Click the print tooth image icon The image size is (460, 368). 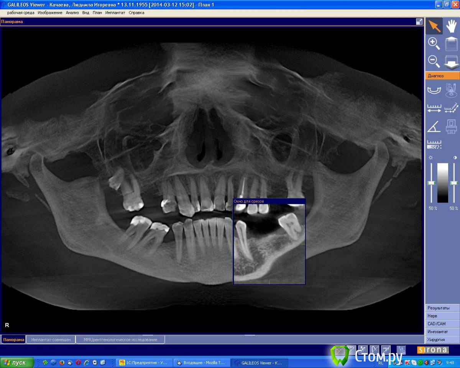coord(451,126)
